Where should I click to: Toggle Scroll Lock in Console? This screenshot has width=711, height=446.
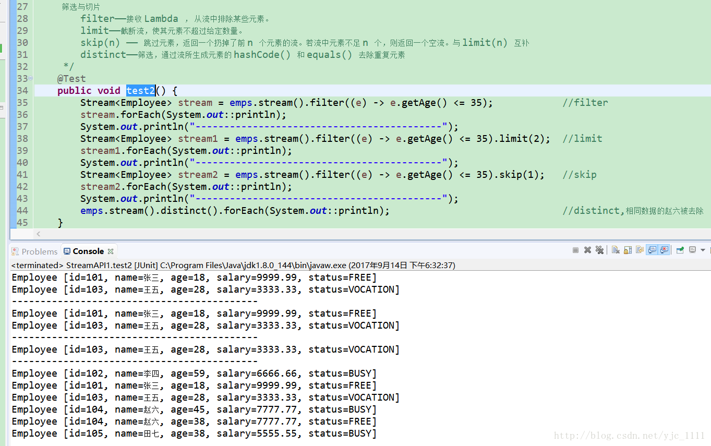(x=628, y=250)
